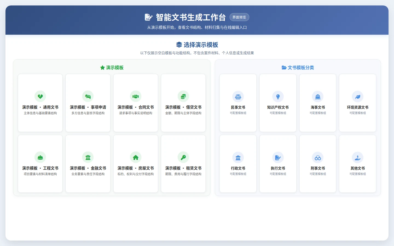Select the 演示模板 · 房屋文书 title
394x246 pixels.
tap(136, 168)
